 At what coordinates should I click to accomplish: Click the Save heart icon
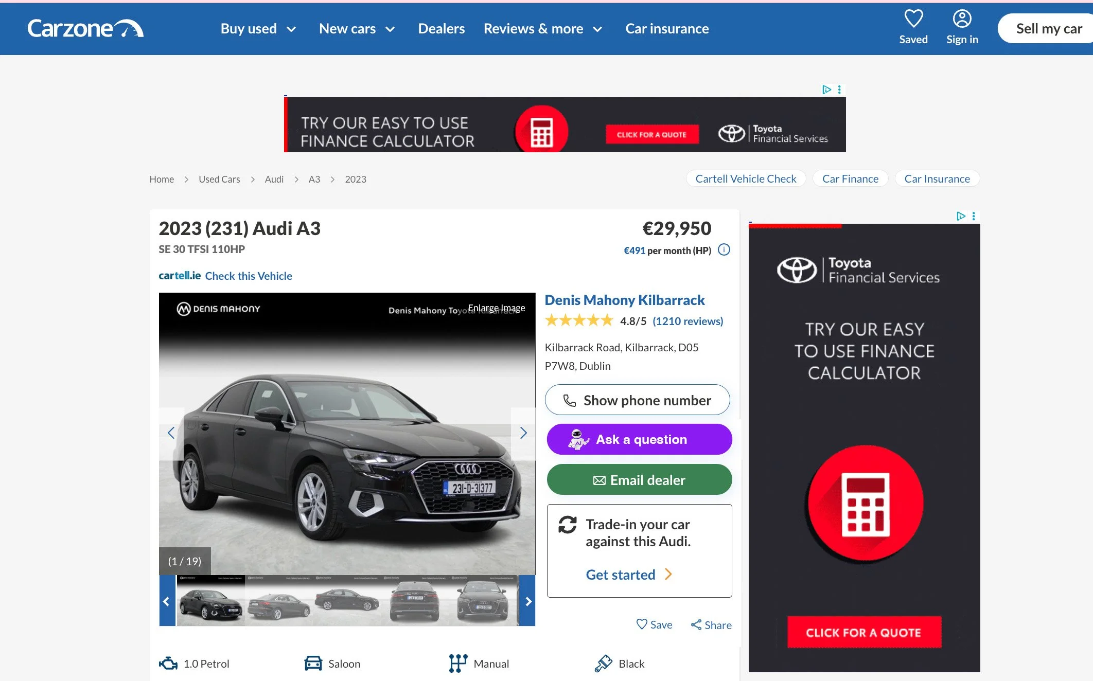click(x=642, y=624)
